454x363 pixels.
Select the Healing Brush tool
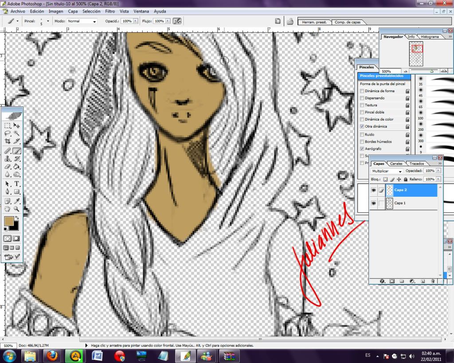(x=8, y=151)
